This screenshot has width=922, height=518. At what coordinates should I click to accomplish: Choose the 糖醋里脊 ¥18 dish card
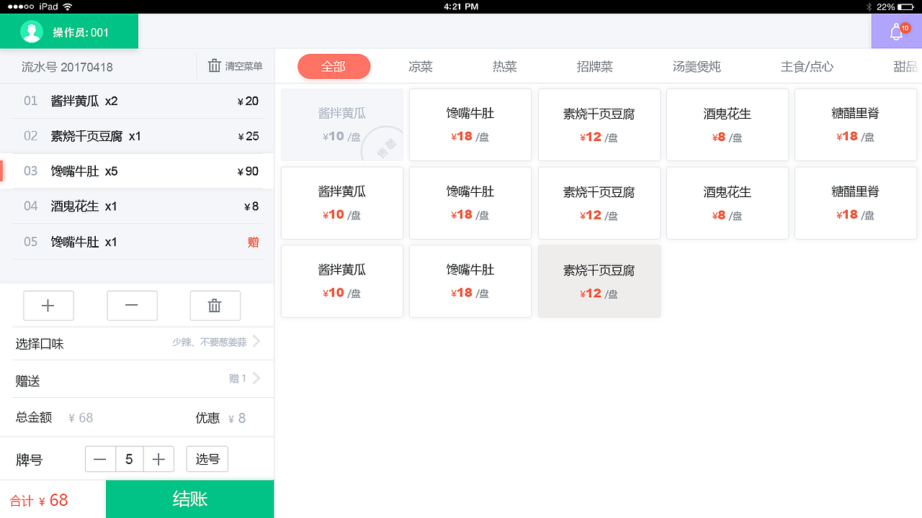click(x=855, y=124)
